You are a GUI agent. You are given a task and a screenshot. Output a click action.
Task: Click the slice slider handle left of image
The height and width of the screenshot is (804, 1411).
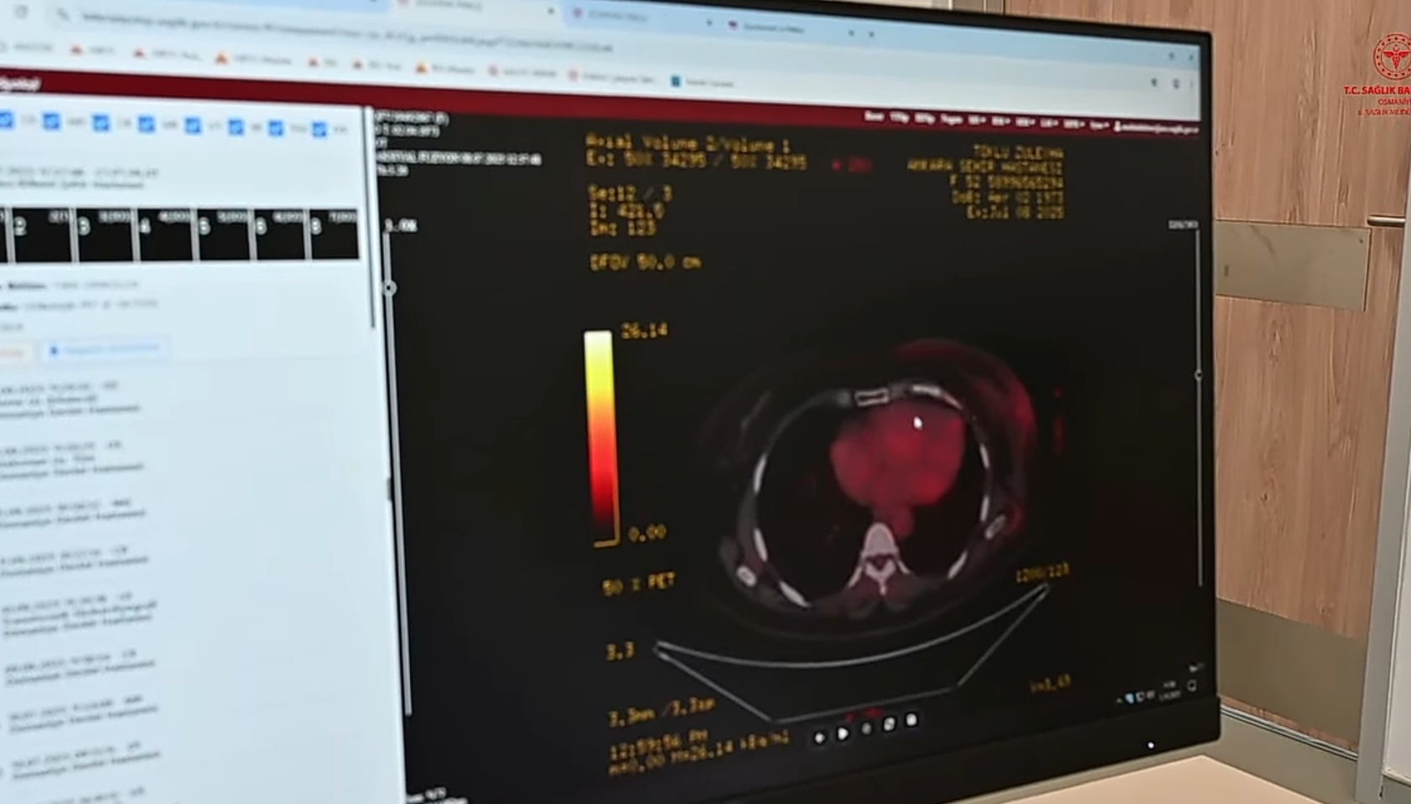[389, 288]
